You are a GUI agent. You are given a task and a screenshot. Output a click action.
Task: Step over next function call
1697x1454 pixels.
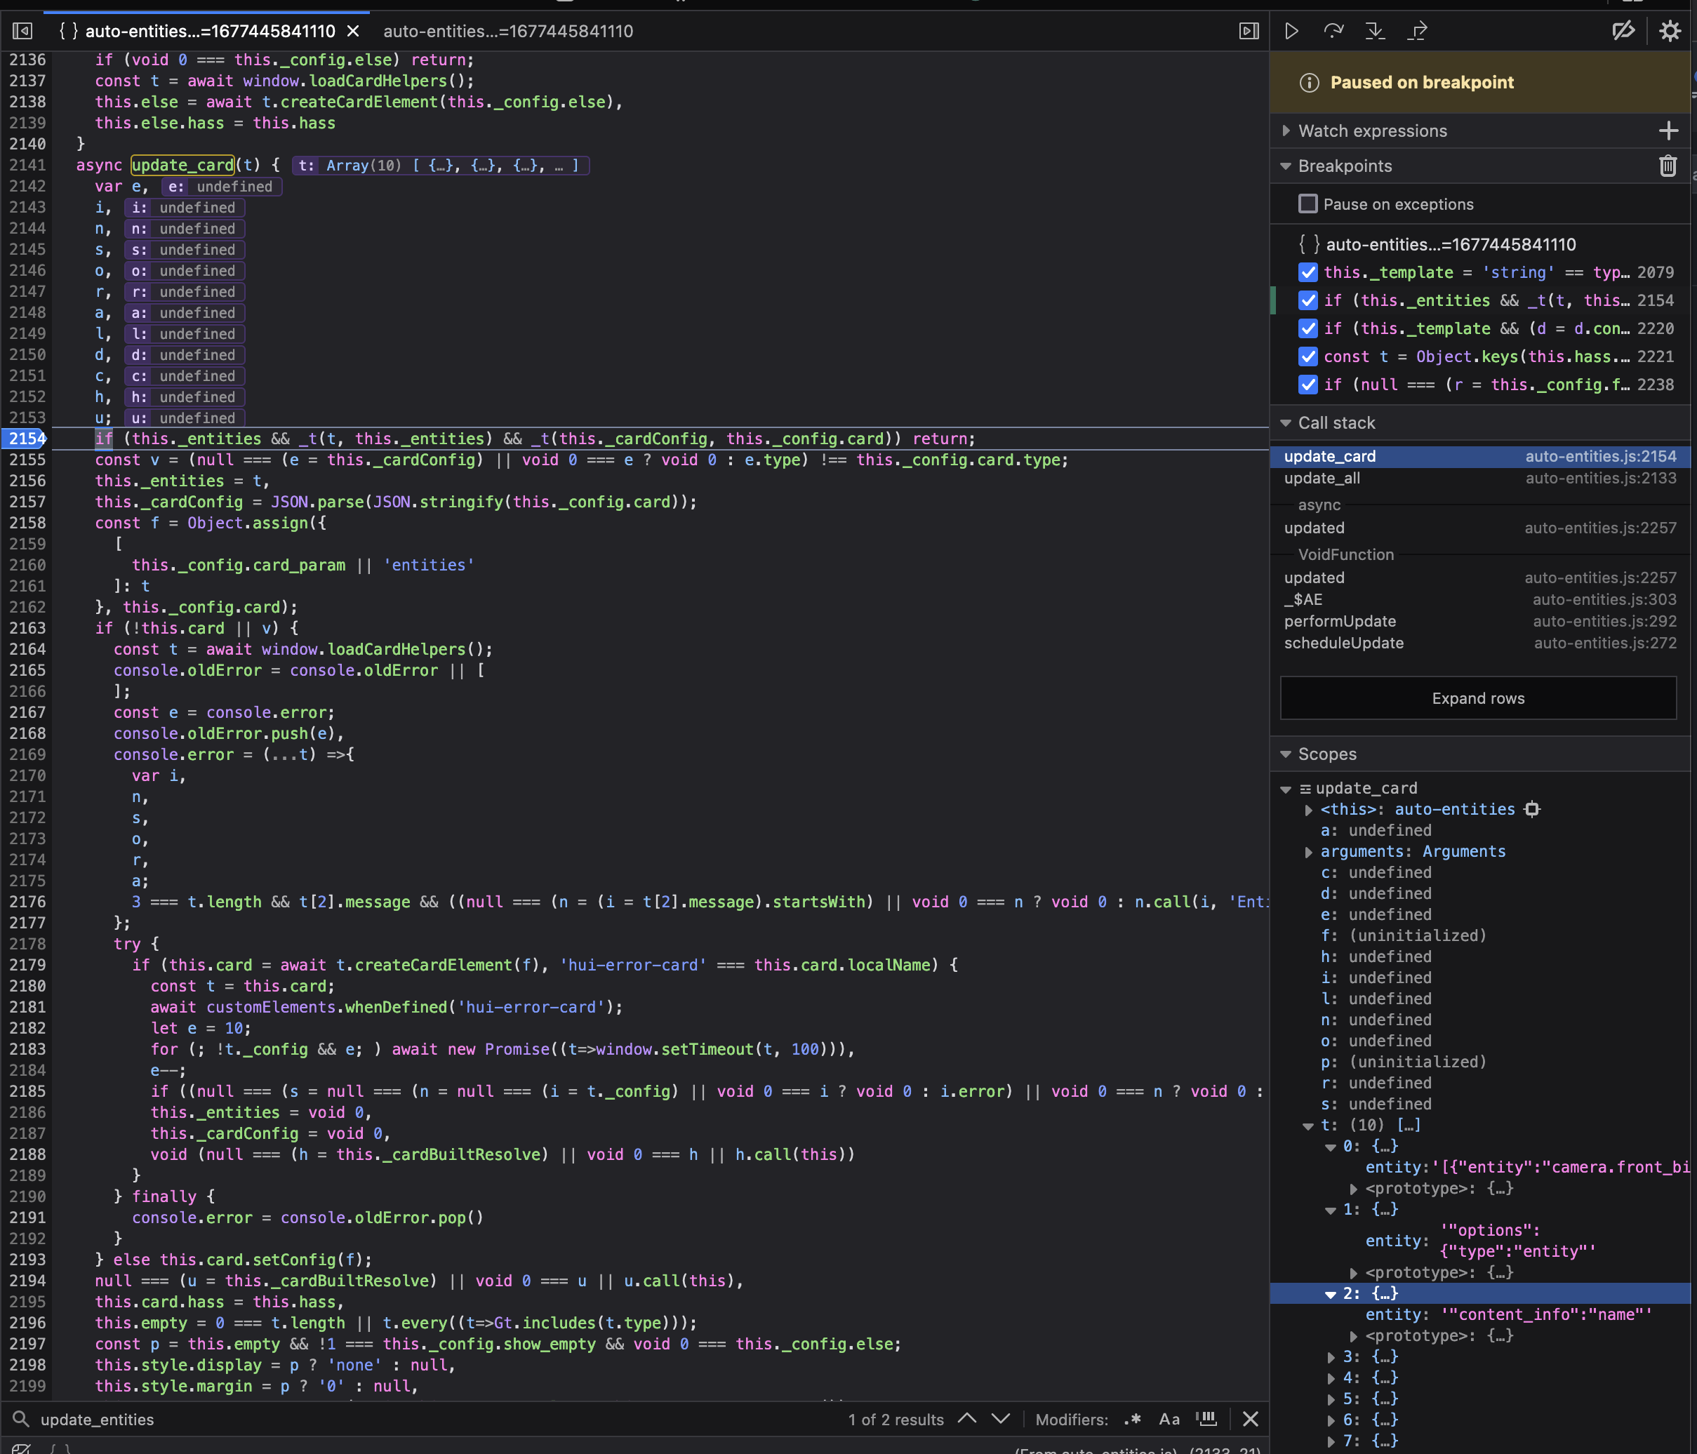coord(1334,30)
